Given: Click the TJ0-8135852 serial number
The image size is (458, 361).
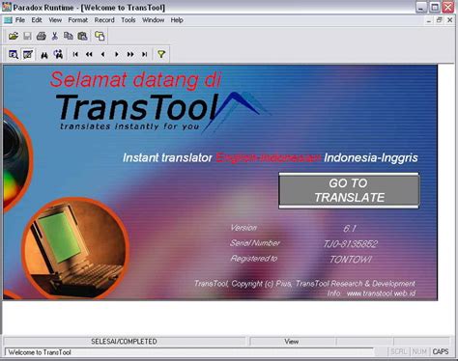Looking at the screenshot, I should click(351, 244).
